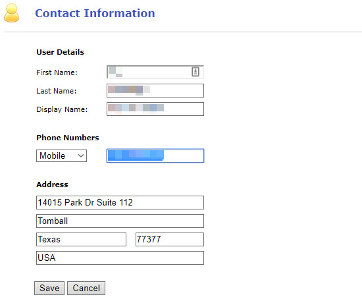Image resolution: width=362 pixels, height=303 pixels.
Task: Cancel editing the contact form
Action: click(86, 289)
